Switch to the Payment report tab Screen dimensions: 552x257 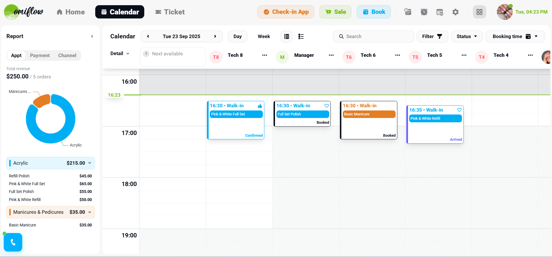coord(40,55)
